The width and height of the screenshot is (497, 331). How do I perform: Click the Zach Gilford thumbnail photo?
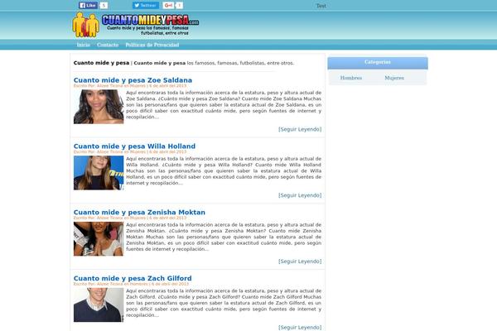(x=99, y=305)
